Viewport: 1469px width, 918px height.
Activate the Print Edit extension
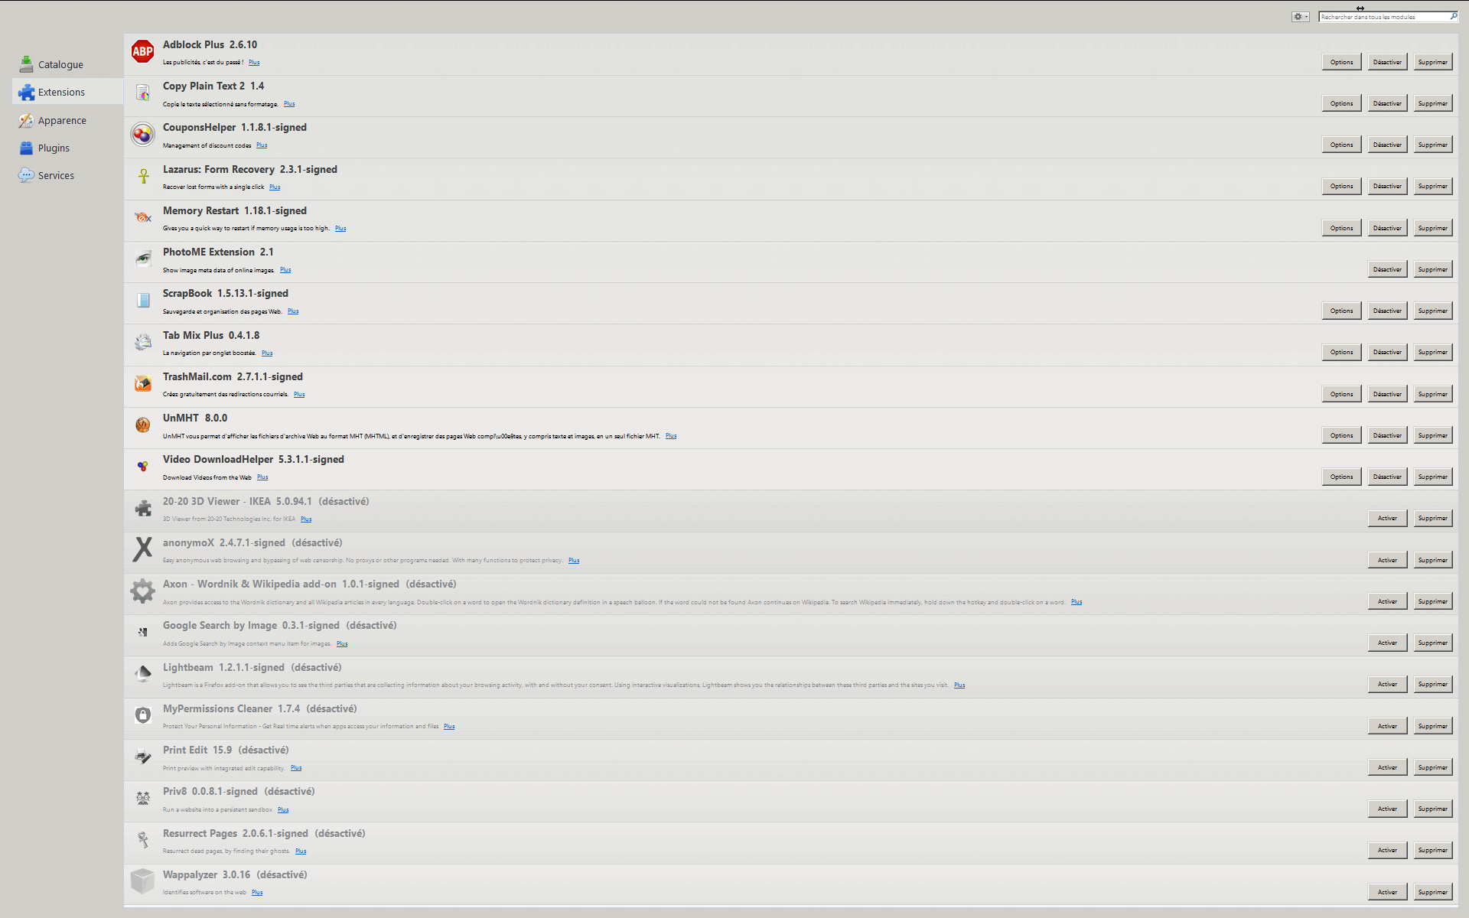(1387, 767)
